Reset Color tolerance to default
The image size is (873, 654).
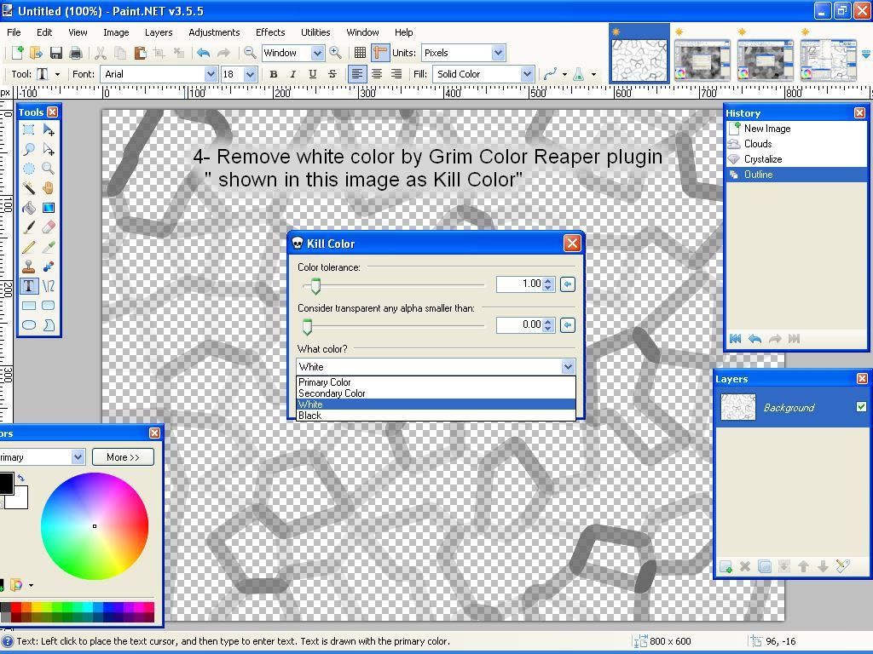click(x=567, y=284)
